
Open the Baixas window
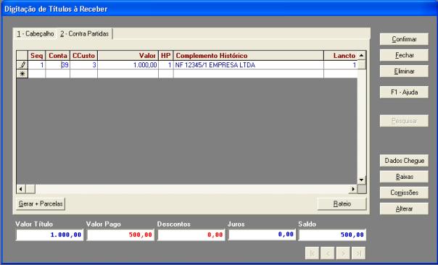[404, 177]
